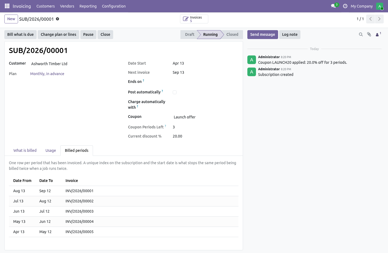The height and width of the screenshot is (253, 388).
Task: Select the Billed periods tab
Action: 77,150
